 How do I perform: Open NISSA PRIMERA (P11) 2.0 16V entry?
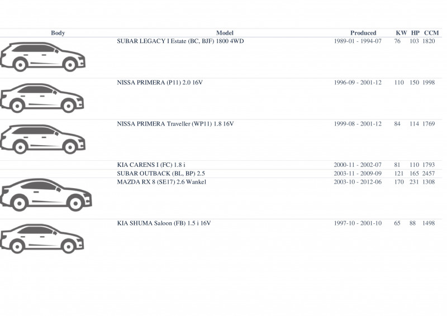tap(160, 82)
